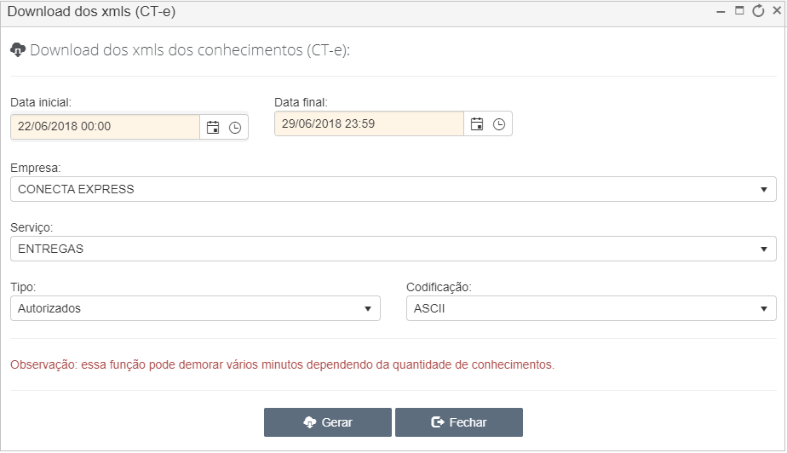Close the window with the X icon
Viewport: 787px width, 453px height.
click(777, 10)
